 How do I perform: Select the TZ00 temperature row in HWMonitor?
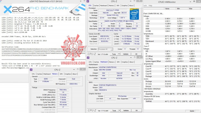[x=172, y=36]
